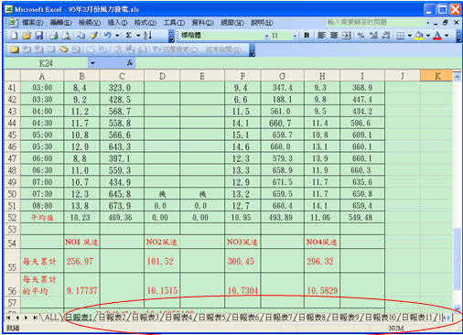The image size is (463, 335).
Task: Toggle Bold formatting button
Action: (307, 36)
